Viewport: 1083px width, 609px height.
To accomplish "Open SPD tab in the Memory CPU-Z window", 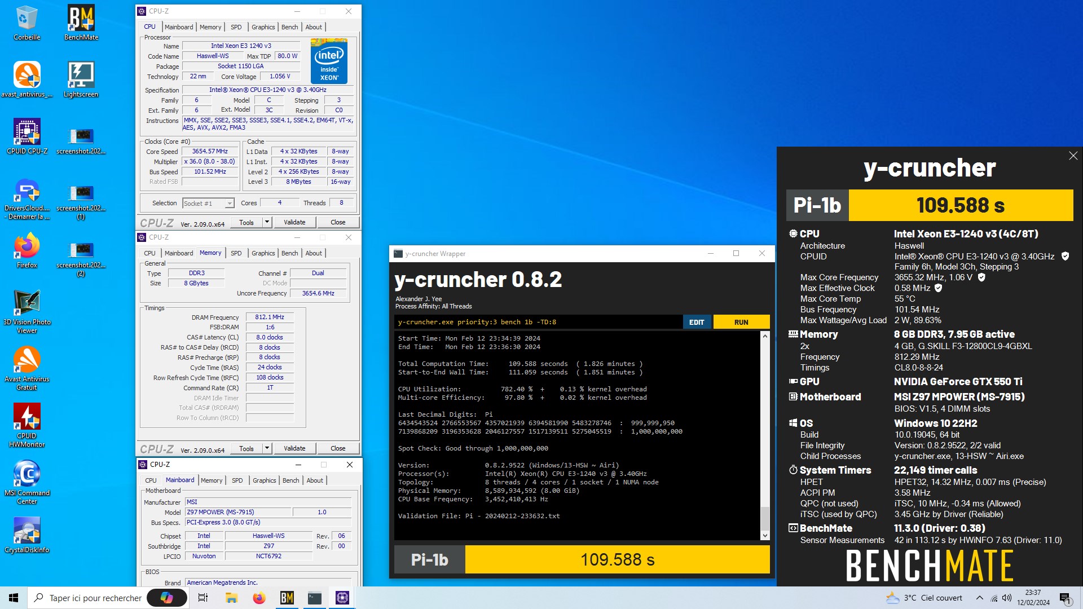I will 236,253.
